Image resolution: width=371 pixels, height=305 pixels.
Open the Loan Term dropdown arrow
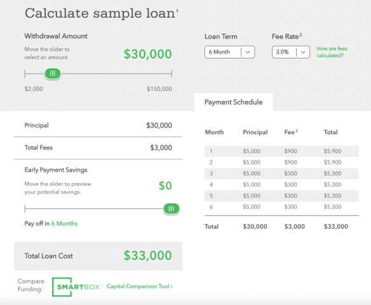tap(248, 52)
